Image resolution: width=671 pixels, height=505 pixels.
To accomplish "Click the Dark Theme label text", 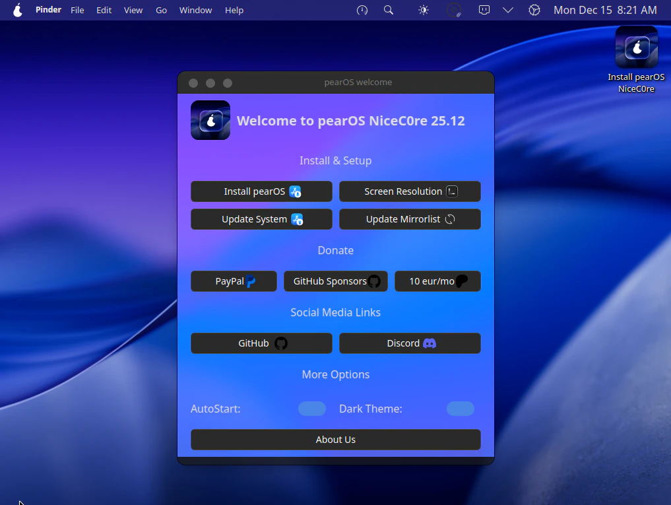I will [x=371, y=409].
